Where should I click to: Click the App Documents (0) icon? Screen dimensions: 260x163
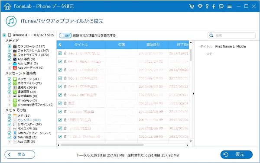pos(15,142)
